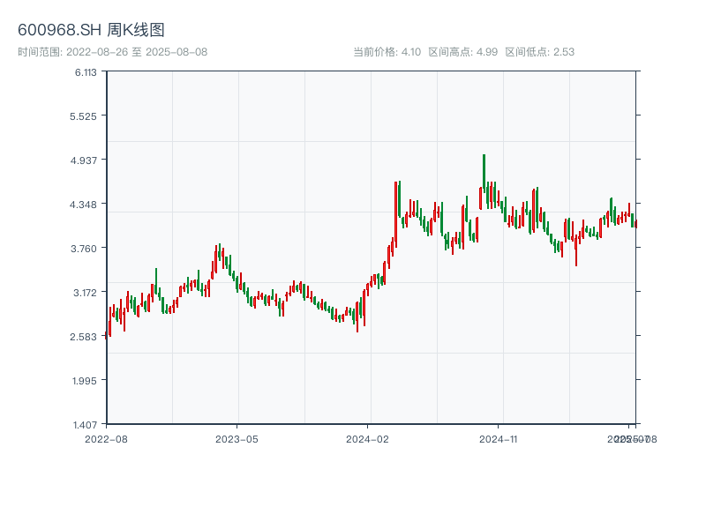
Task: Click the tallest green candlestick at the chart peak
Action: (x=484, y=172)
